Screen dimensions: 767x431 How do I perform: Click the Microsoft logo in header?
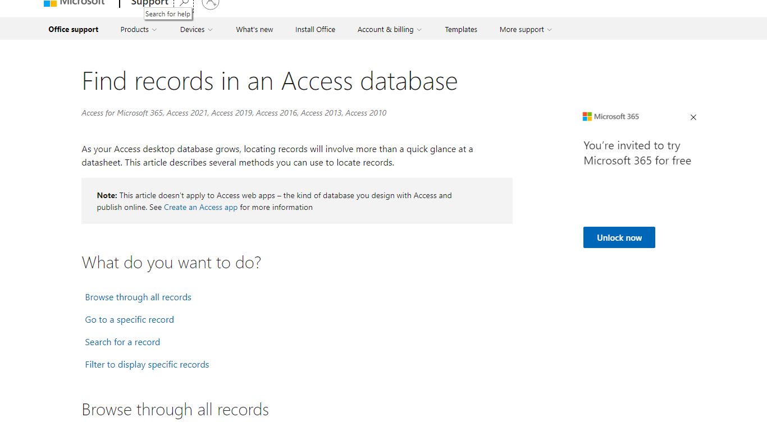point(74,3)
